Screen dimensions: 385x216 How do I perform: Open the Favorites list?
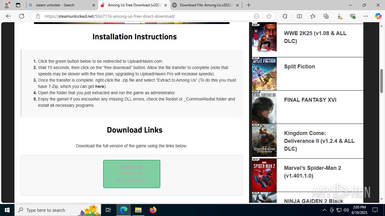pos(313,16)
